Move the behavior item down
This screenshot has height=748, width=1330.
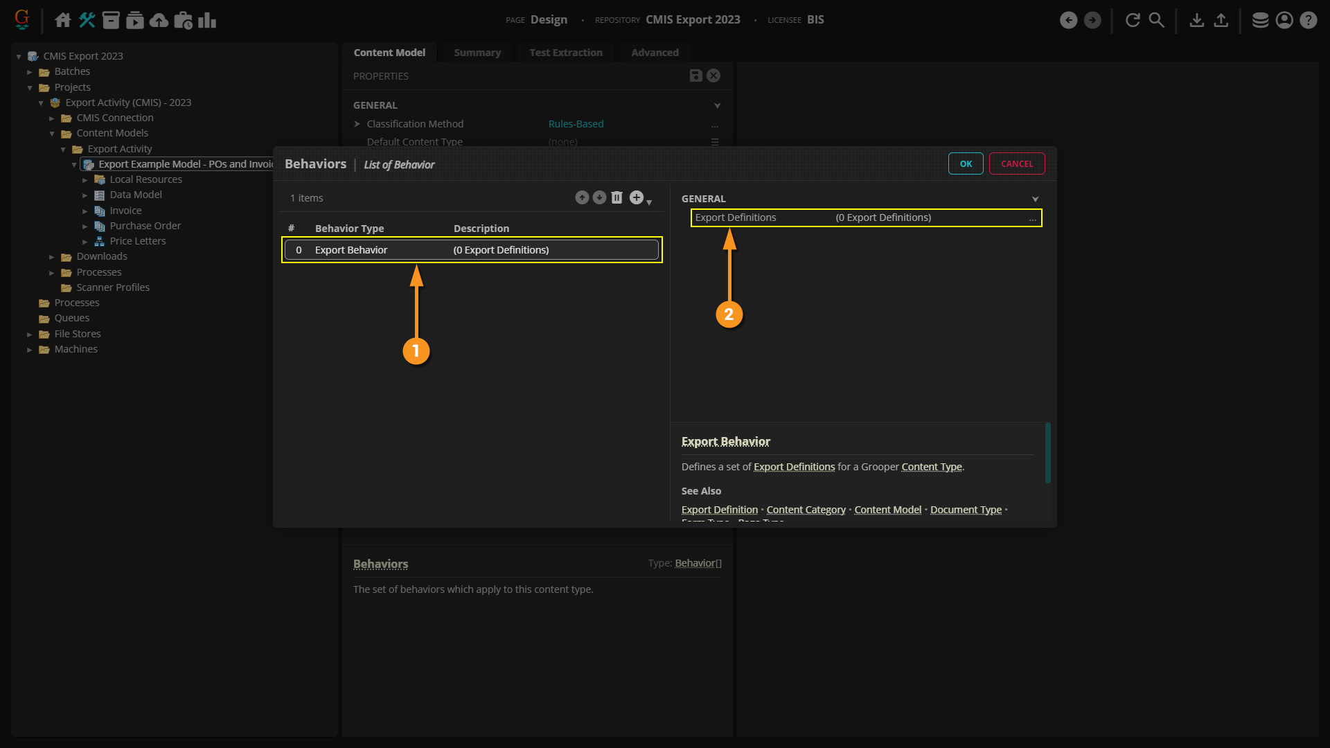pos(599,198)
